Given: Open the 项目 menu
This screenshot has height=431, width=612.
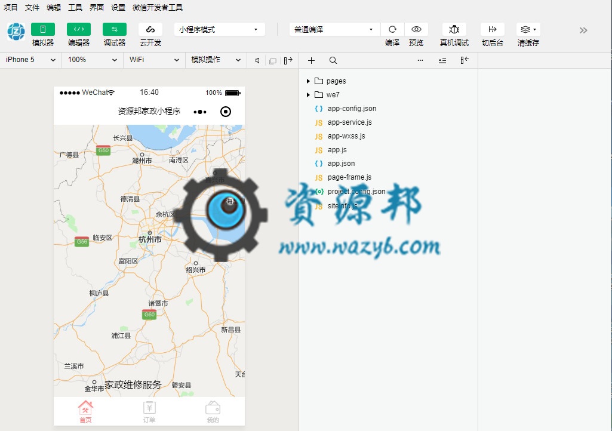Looking at the screenshot, I should click(11, 7).
